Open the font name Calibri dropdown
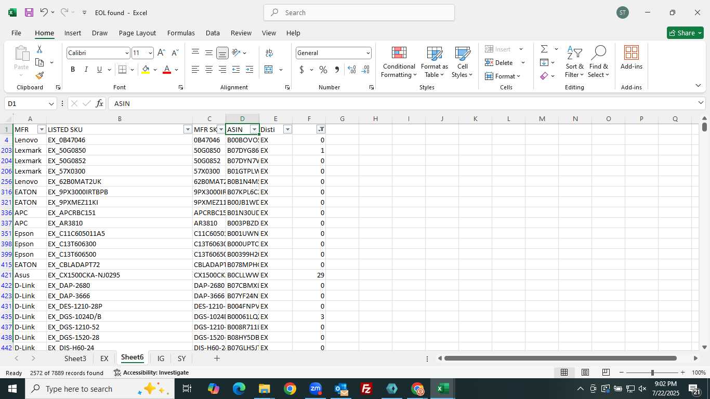 click(x=126, y=53)
